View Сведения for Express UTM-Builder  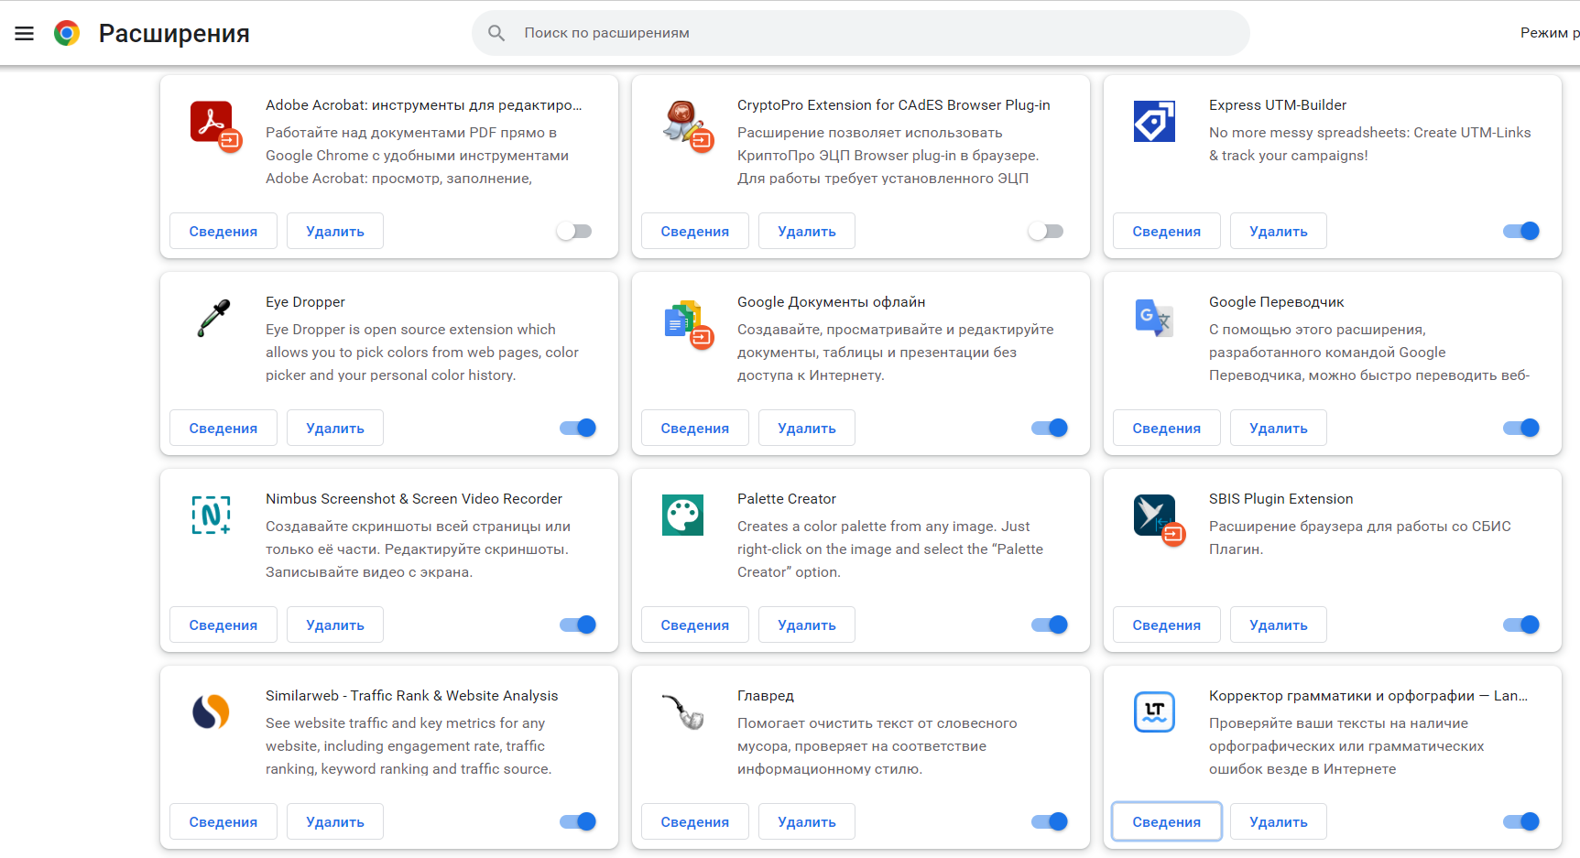point(1167,231)
